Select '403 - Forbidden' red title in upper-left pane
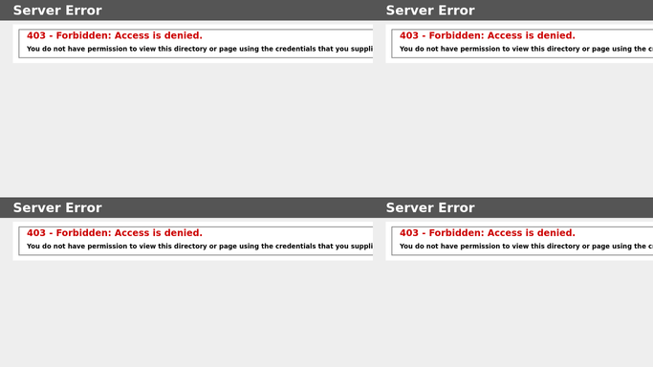Viewport: 653px width, 367px height. coord(115,35)
